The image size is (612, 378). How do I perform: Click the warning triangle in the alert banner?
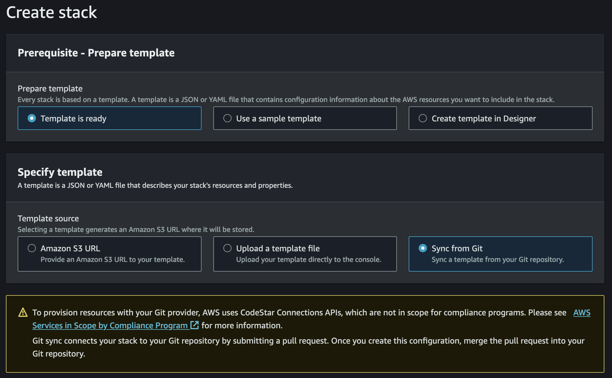[23, 313]
